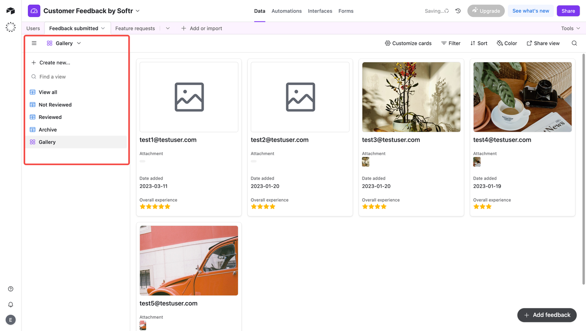Viewport: 586px width, 331px height.
Task: Click the help question mark icon
Action: coord(10,288)
